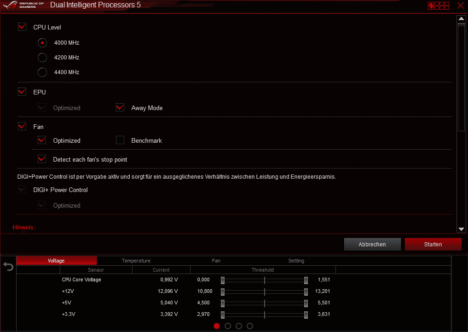468x332 pixels.
Task: Toggle Detect each fan's stop point
Action: [42, 159]
